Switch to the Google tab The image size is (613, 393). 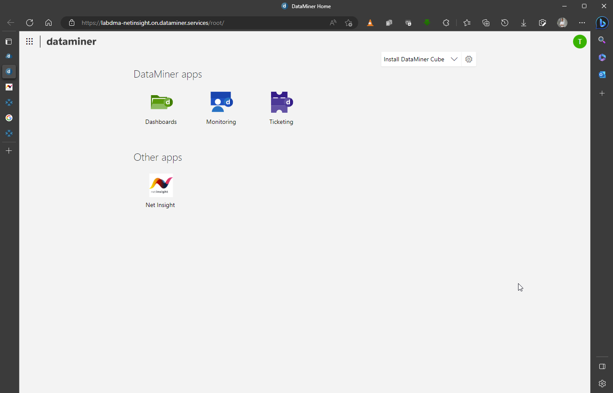coord(9,118)
